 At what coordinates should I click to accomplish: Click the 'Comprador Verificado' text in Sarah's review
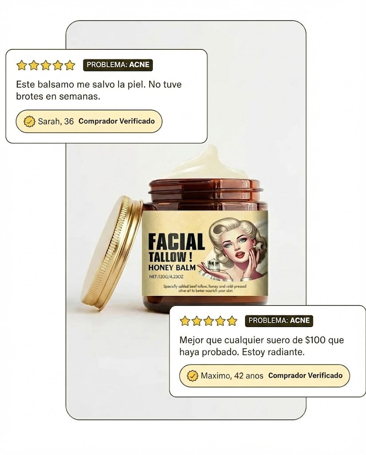point(117,121)
